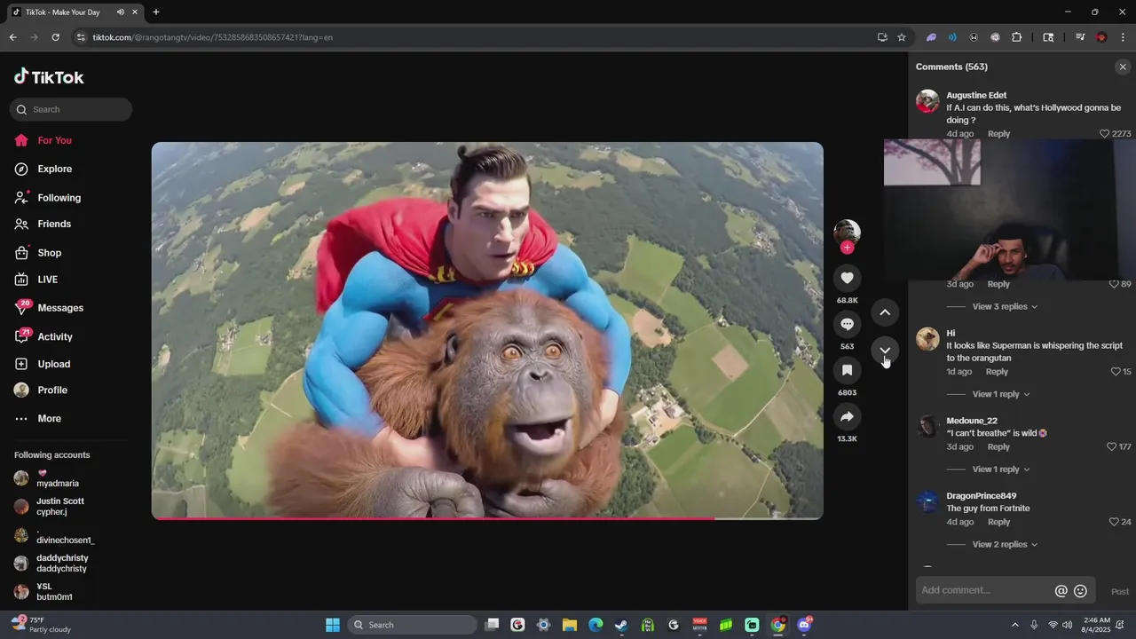Open comments via the speech bubble icon
Screen dimensions: 1136x639
click(847, 324)
